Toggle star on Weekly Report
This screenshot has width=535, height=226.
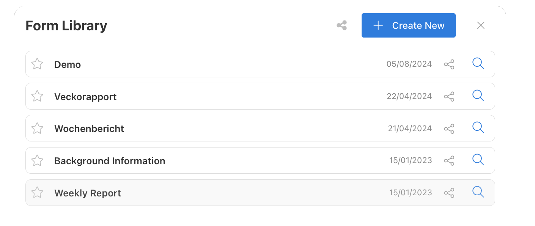click(37, 193)
